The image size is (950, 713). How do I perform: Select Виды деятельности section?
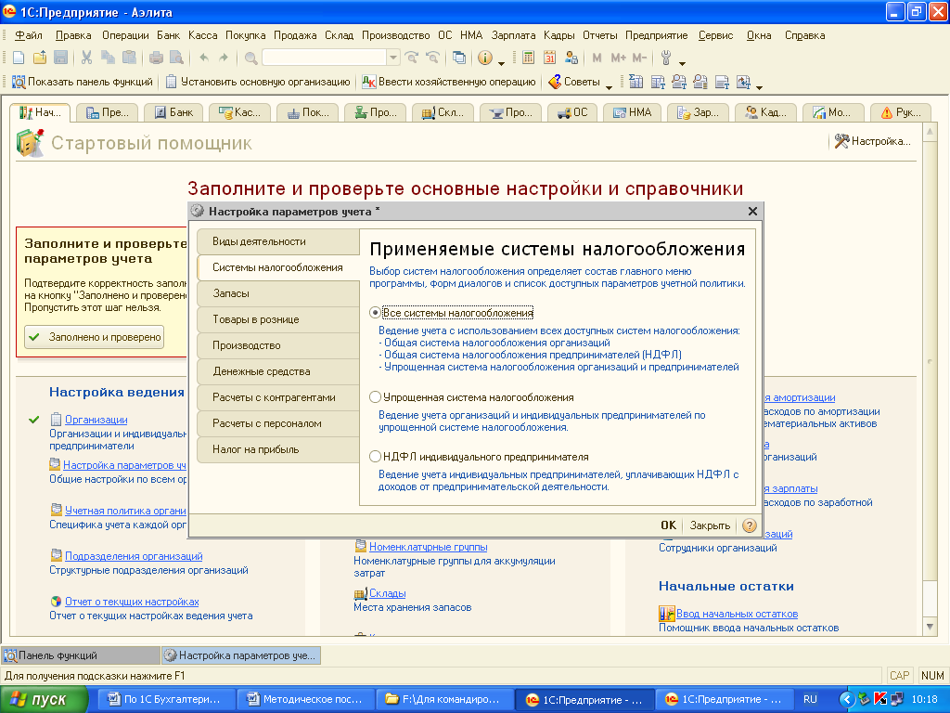278,241
